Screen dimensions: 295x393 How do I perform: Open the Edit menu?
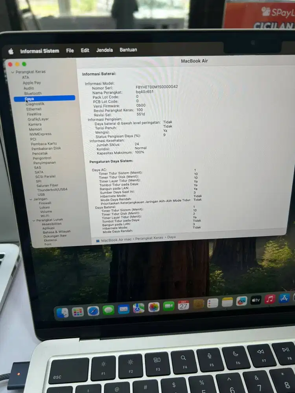pos(85,50)
